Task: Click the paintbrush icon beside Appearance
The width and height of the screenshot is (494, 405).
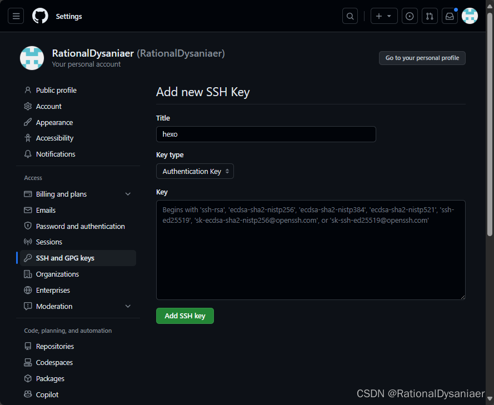Action: [28, 122]
